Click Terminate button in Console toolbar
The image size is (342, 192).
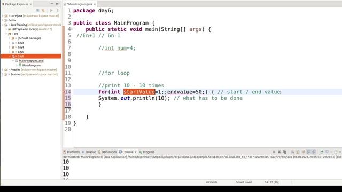click(274, 152)
